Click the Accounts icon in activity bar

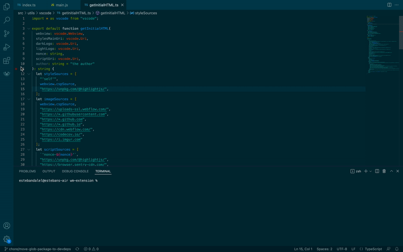[7, 226]
